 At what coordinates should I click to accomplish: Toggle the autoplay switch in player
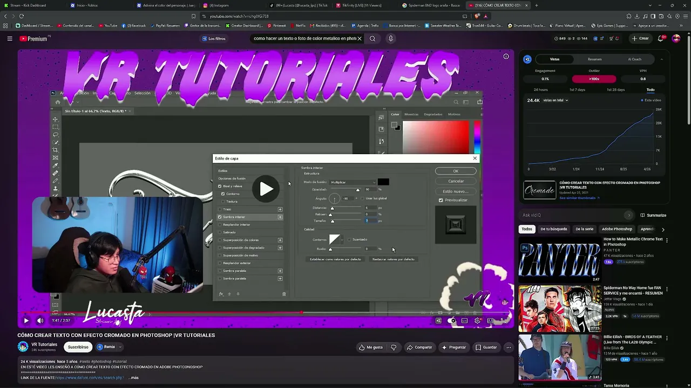[x=451, y=321]
